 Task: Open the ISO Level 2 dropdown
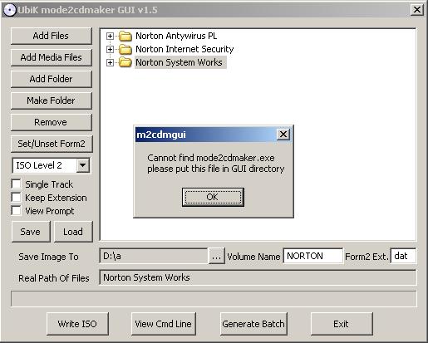(x=82, y=165)
